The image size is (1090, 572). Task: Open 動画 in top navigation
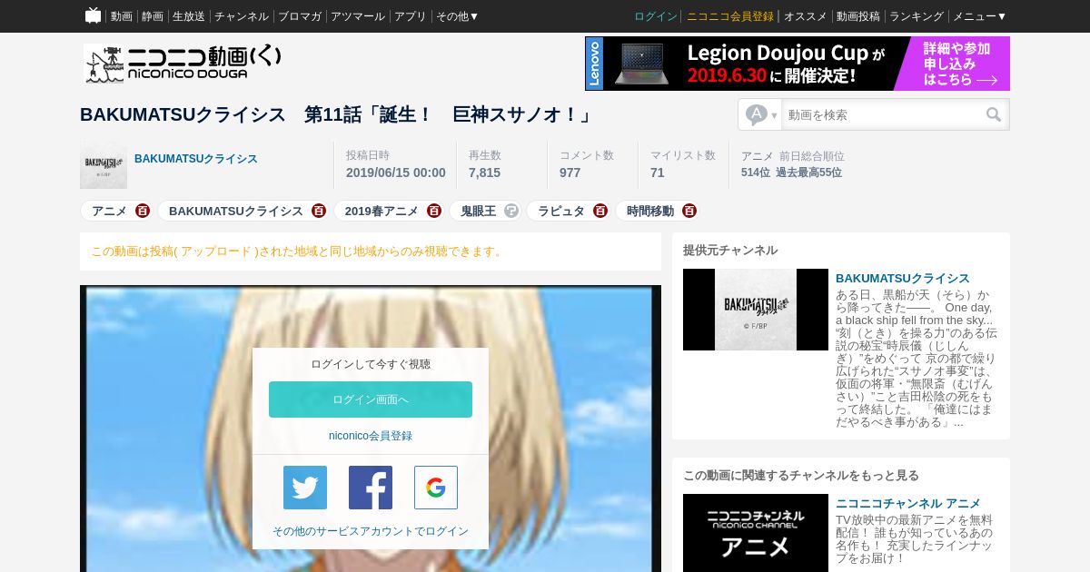[x=122, y=16]
